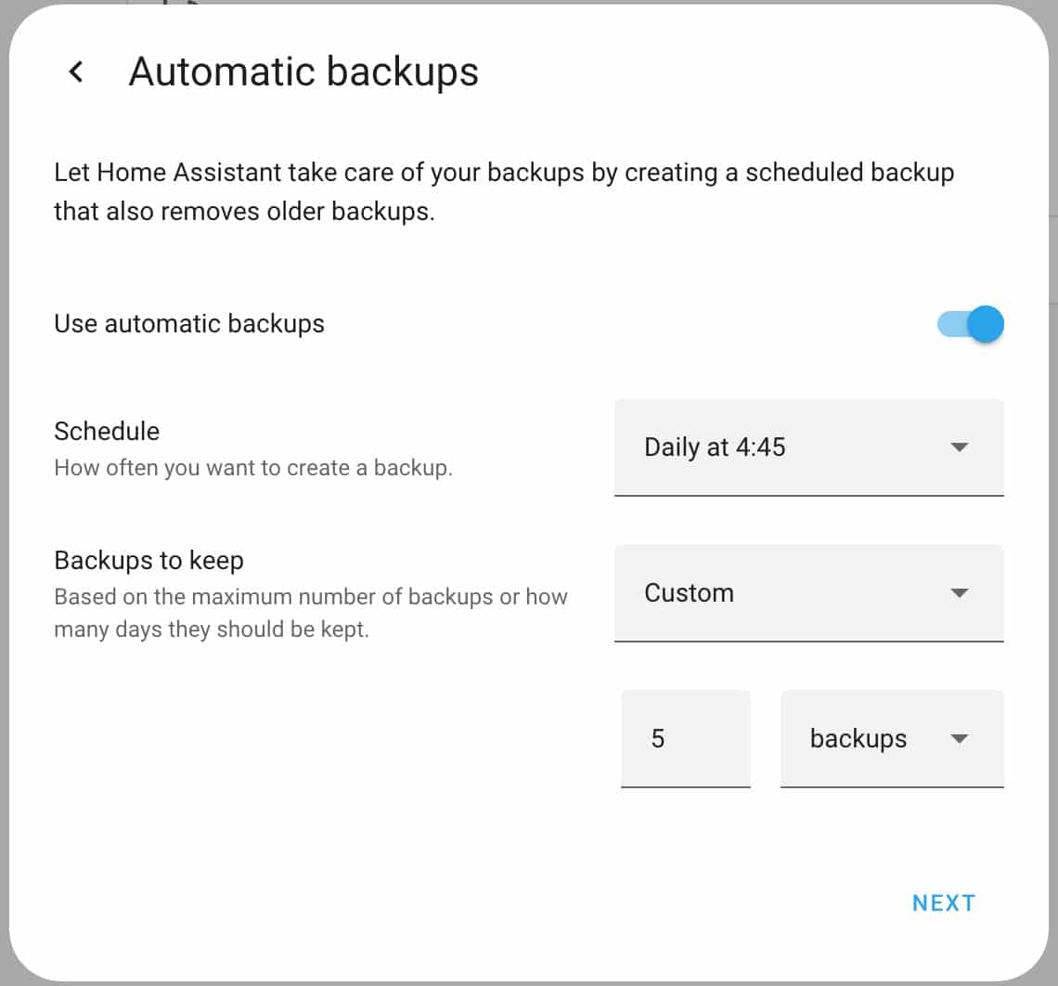Focus the number field containing 5
Screen dimensions: 1058x986
[x=685, y=739]
